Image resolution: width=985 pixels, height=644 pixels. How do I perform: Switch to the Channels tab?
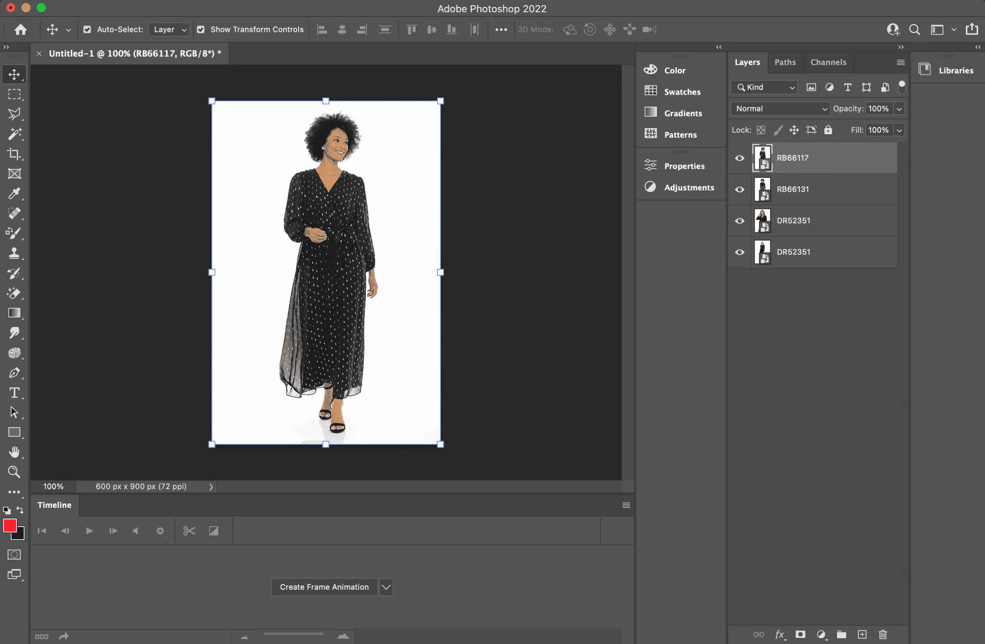coord(828,62)
